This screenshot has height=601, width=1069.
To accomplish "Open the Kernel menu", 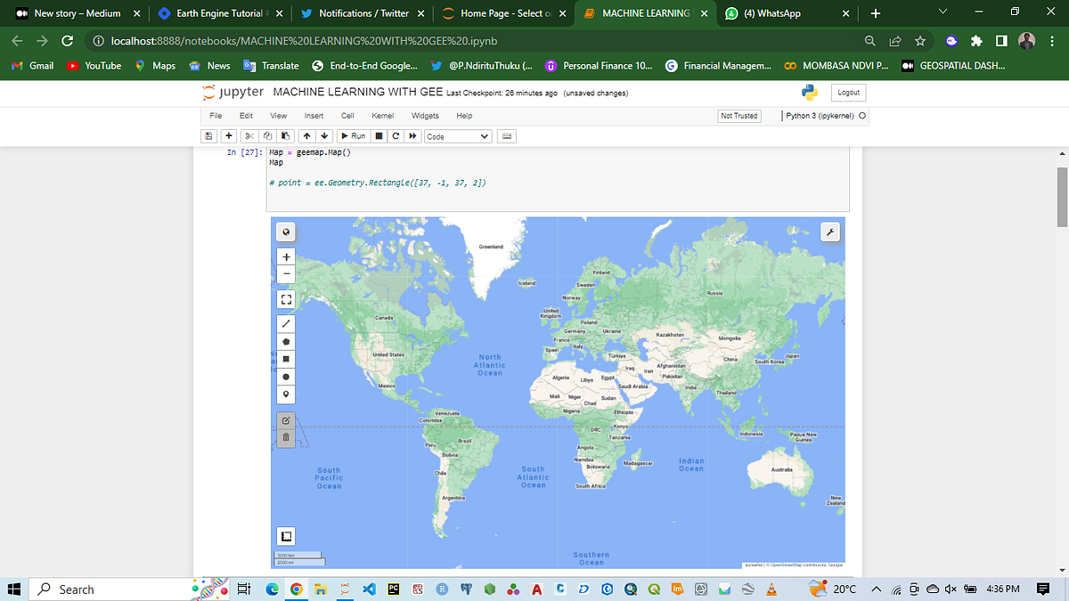I will pyautogui.click(x=382, y=115).
